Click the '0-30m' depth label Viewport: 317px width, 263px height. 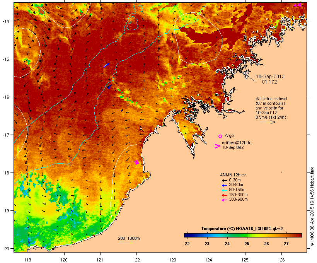tap(235, 180)
